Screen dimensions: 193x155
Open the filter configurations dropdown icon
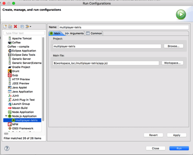[x=28, y=27]
